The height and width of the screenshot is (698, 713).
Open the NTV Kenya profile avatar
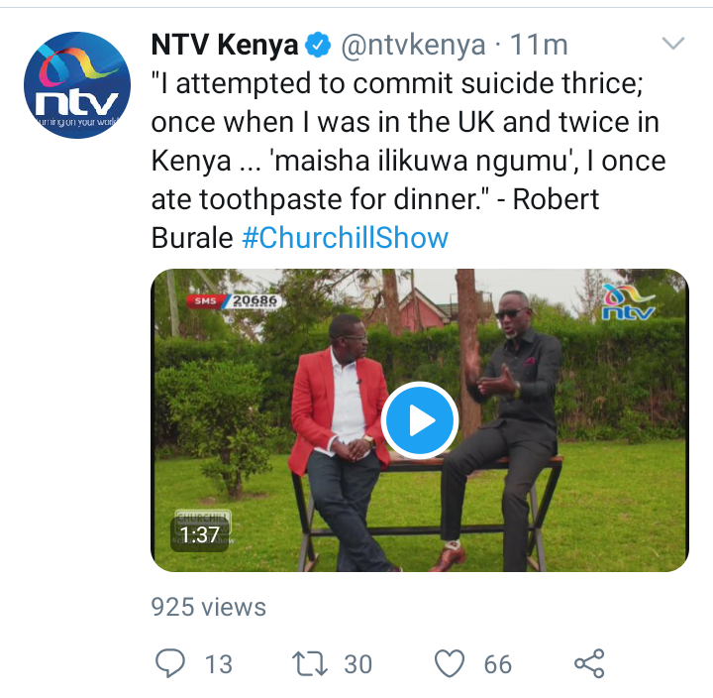[x=77, y=85]
